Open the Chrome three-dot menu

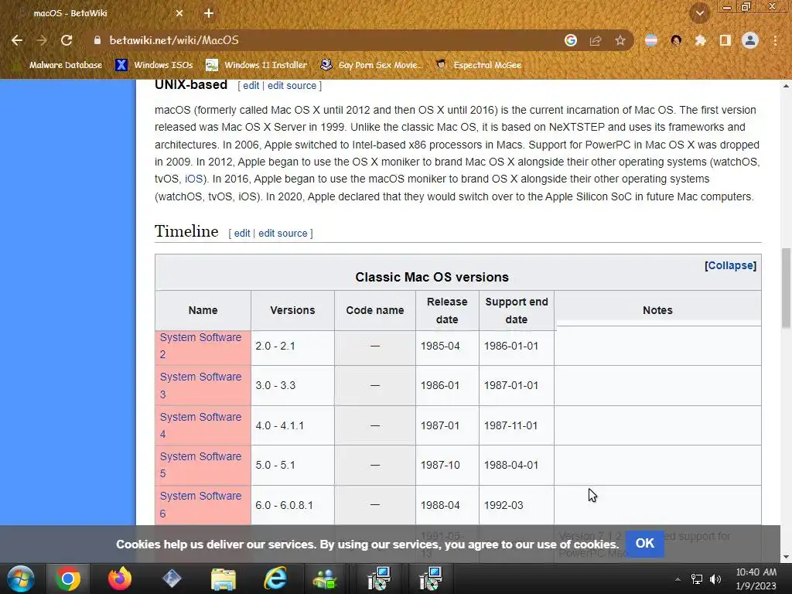[775, 40]
